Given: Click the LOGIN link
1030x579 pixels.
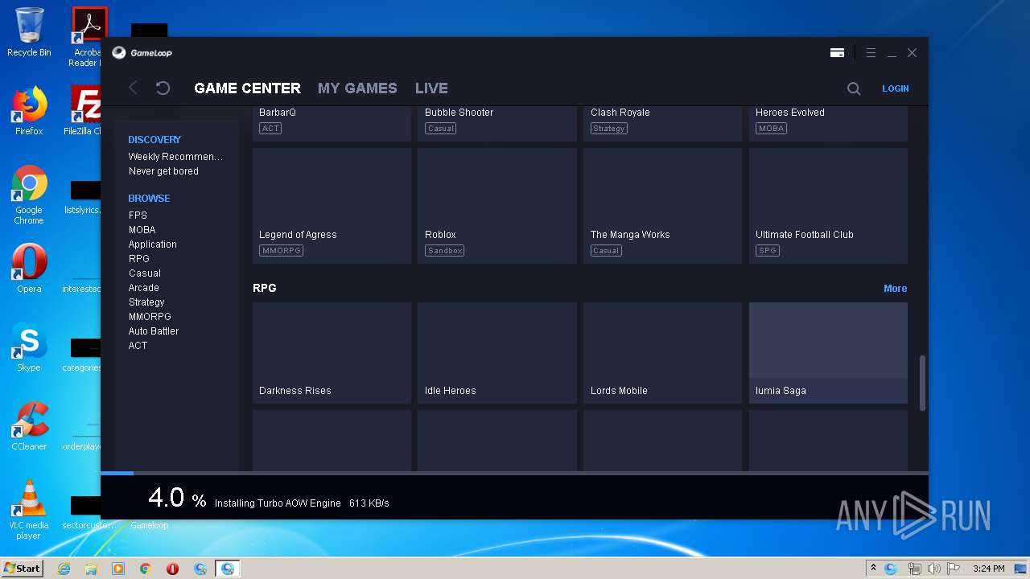Looking at the screenshot, I should [896, 88].
